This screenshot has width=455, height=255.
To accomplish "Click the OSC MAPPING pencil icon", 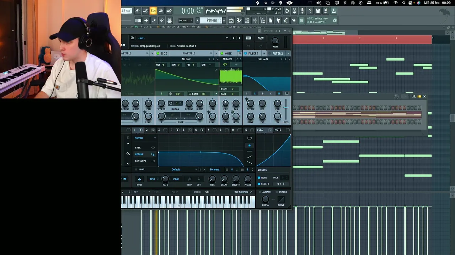I will pos(251,192).
